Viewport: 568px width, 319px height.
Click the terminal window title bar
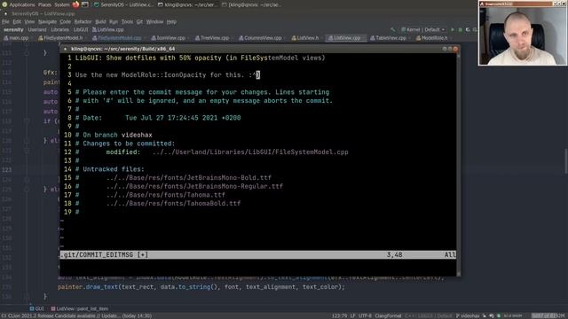click(x=260, y=49)
